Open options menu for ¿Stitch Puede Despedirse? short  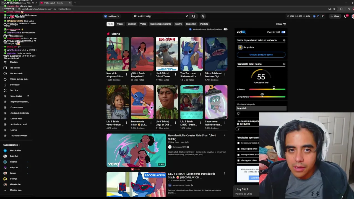[151, 75]
